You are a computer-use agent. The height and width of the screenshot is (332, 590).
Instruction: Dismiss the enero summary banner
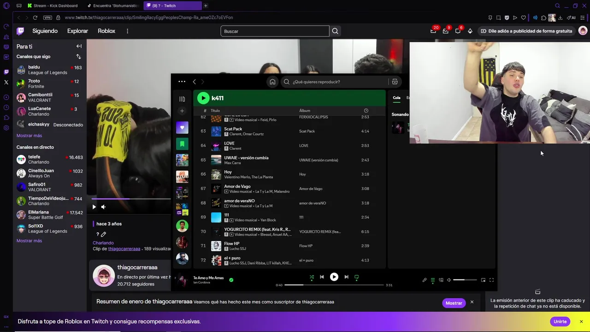472,302
